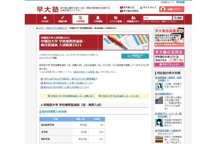Click the building icon above 大学情報

pos(98,18)
